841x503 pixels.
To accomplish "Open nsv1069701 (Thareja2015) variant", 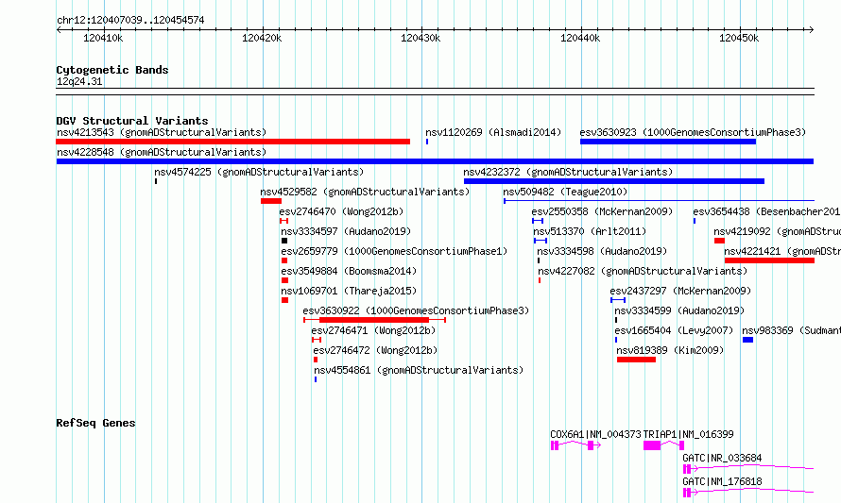I will 349,291.
